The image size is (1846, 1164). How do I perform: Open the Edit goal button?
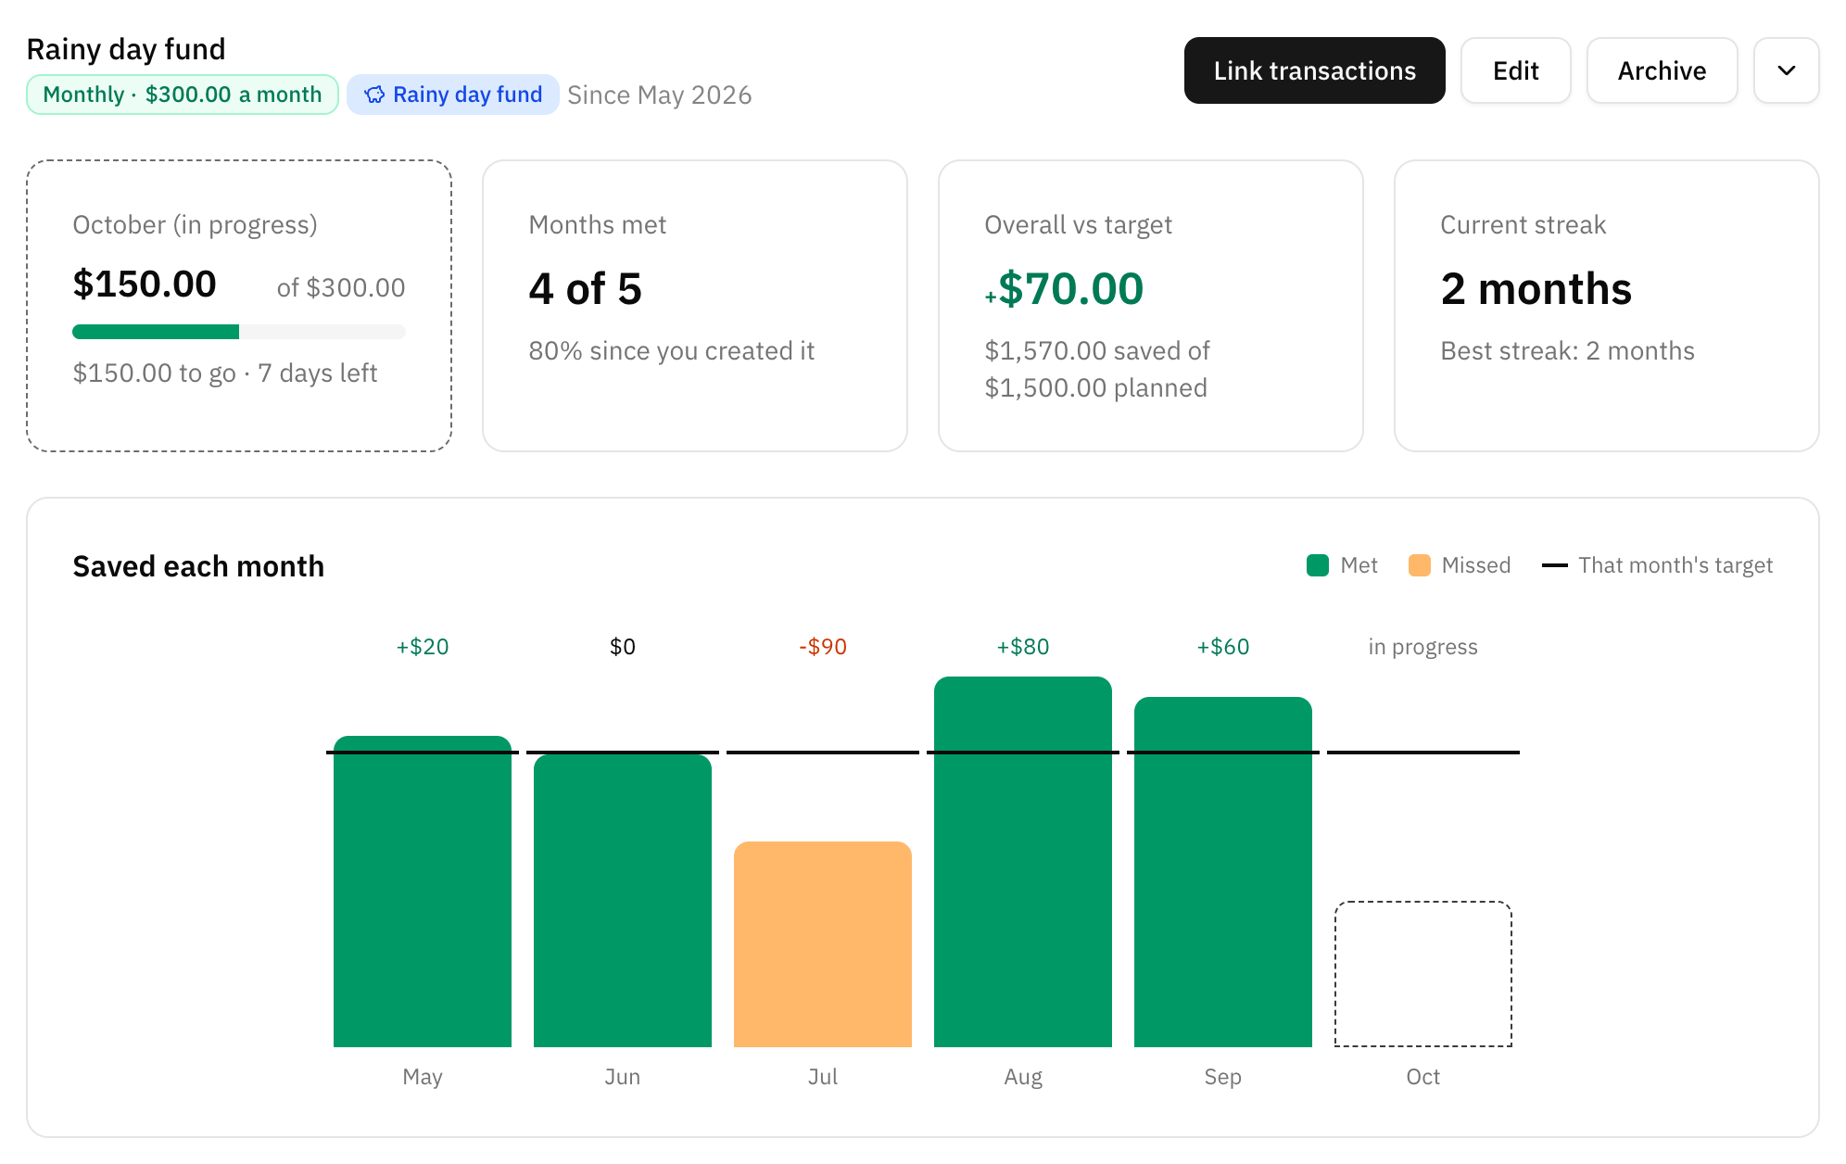[1515, 70]
